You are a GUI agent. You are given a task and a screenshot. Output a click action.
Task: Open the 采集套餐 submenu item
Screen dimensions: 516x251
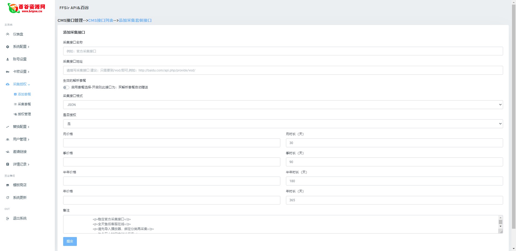[x=24, y=104]
